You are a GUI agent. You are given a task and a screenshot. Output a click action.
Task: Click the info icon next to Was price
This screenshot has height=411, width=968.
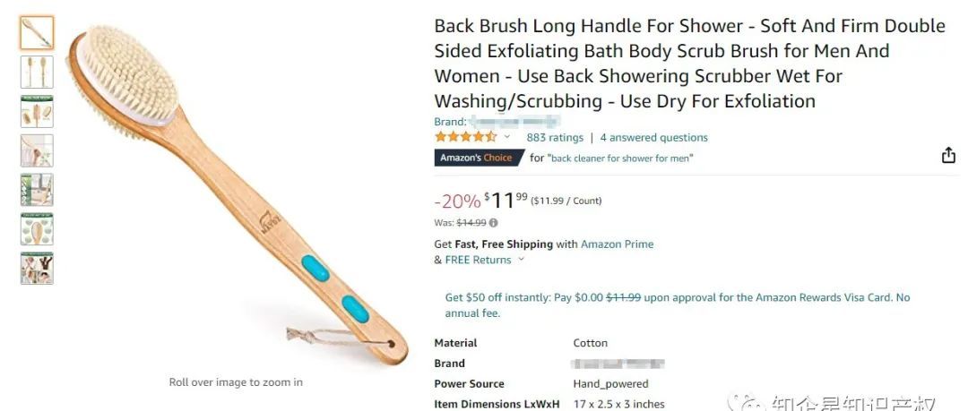click(493, 223)
